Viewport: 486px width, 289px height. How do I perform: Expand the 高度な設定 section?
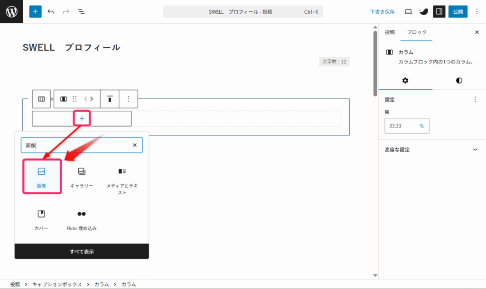click(x=432, y=149)
